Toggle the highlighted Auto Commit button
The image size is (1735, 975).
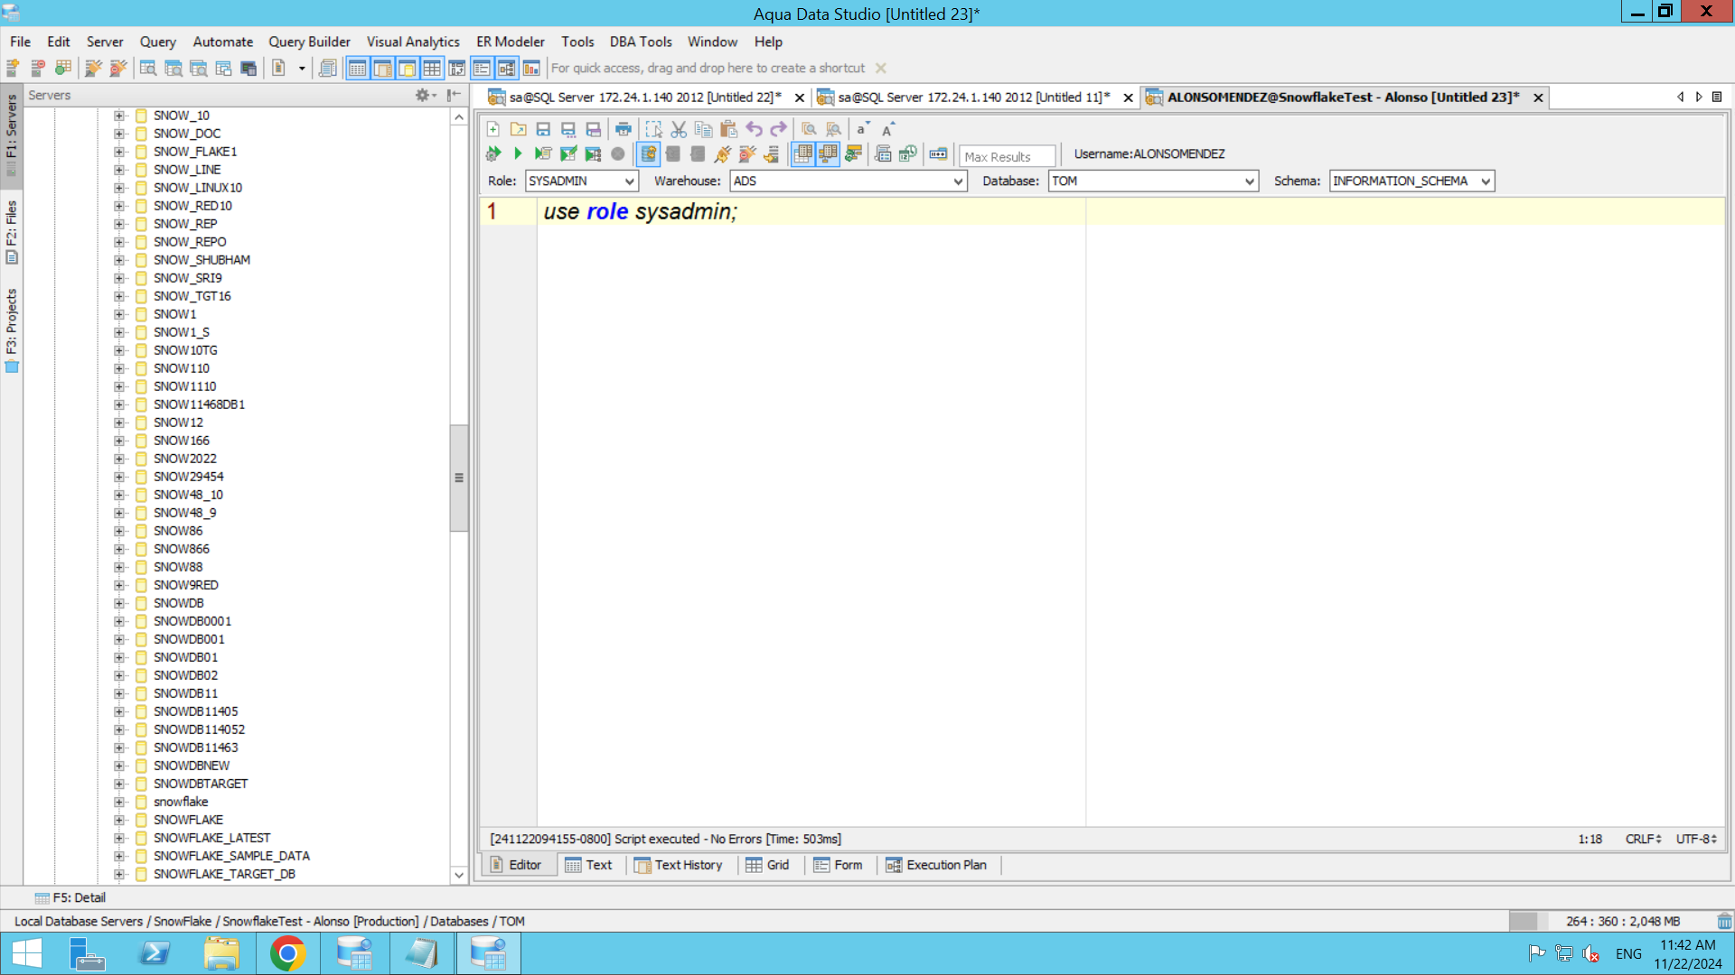point(648,154)
